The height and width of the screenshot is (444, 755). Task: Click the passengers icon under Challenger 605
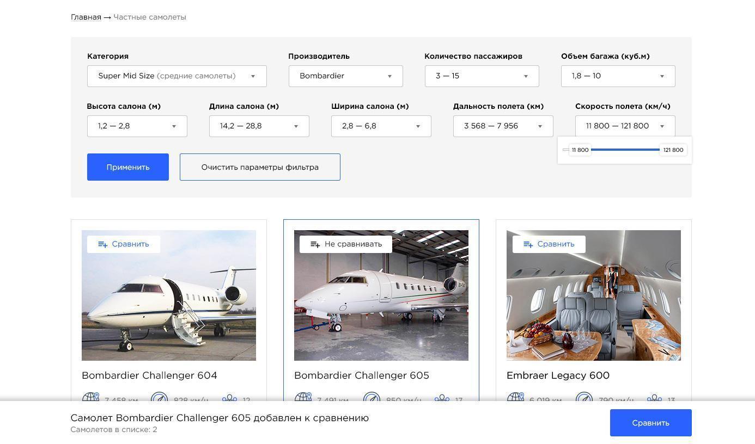[x=442, y=398]
